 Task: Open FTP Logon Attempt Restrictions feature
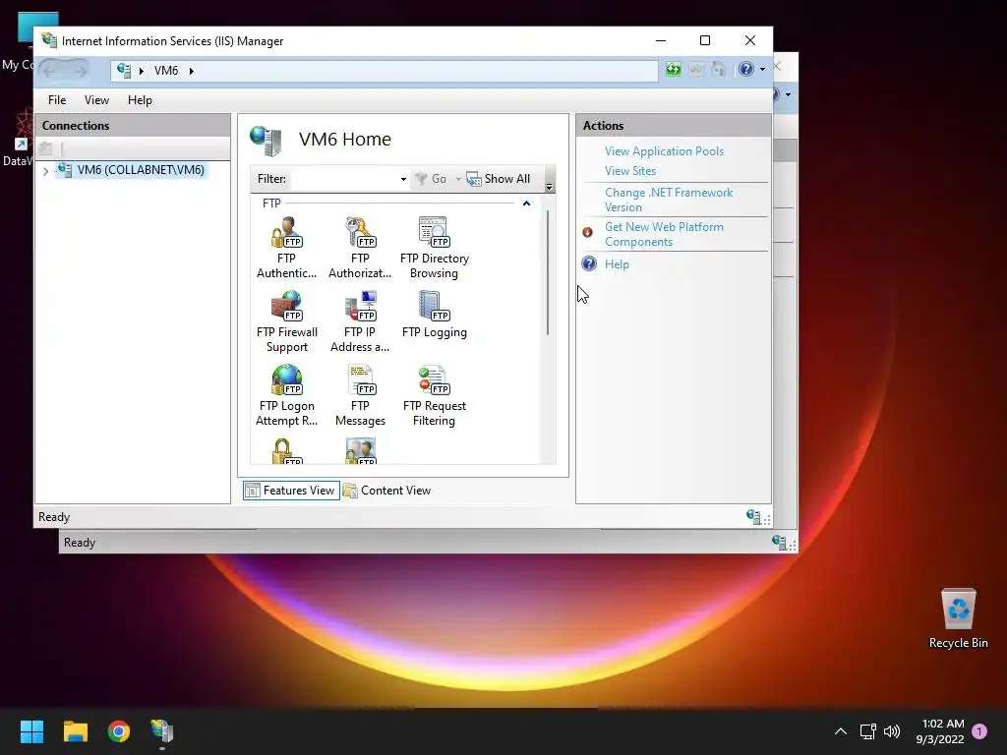[286, 395]
